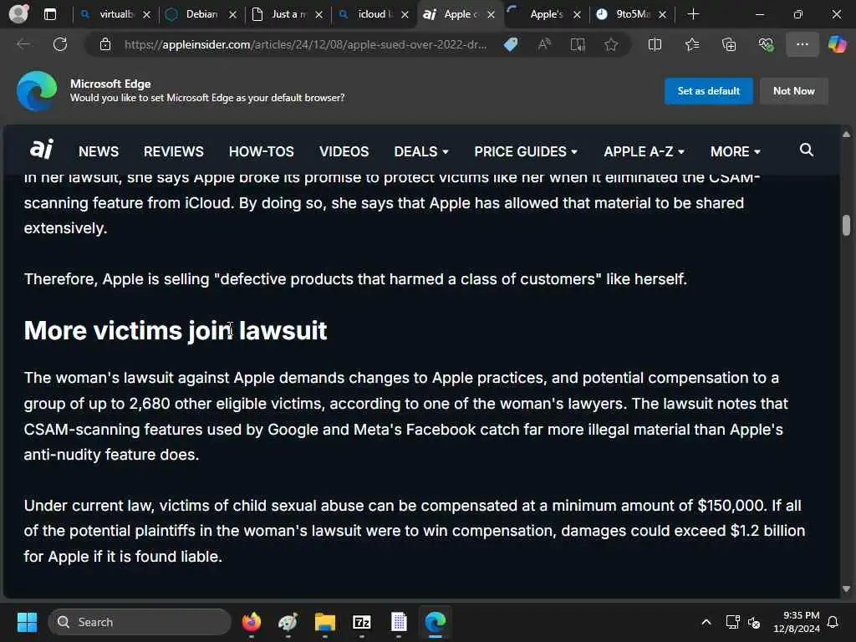The width and height of the screenshot is (856, 642).
Task: Click the scrollbar up arrow
Action: click(846, 135)
